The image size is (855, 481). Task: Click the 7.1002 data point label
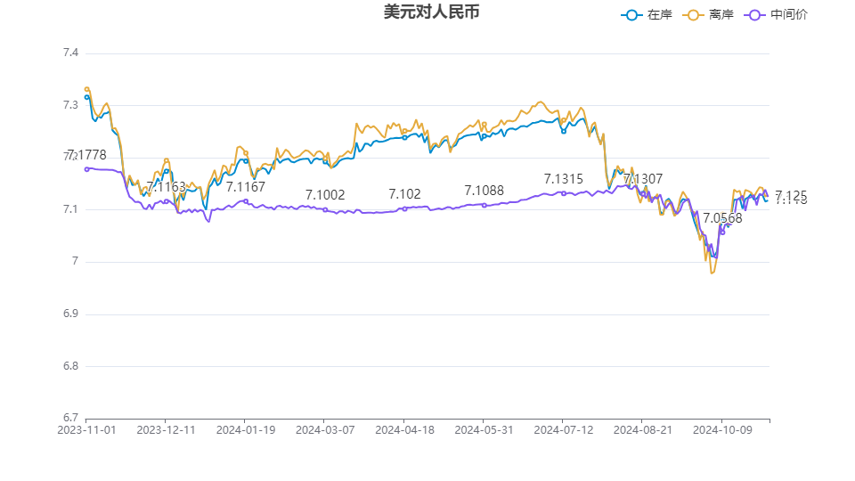325,195
